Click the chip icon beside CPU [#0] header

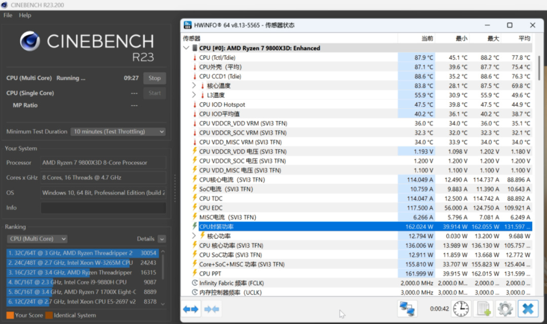(x=194, y=48)
